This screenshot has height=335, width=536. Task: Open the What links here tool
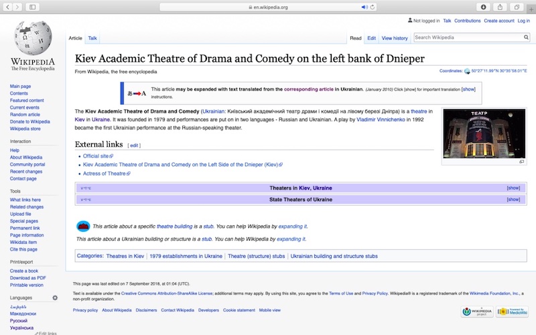(x=25, y=200)
